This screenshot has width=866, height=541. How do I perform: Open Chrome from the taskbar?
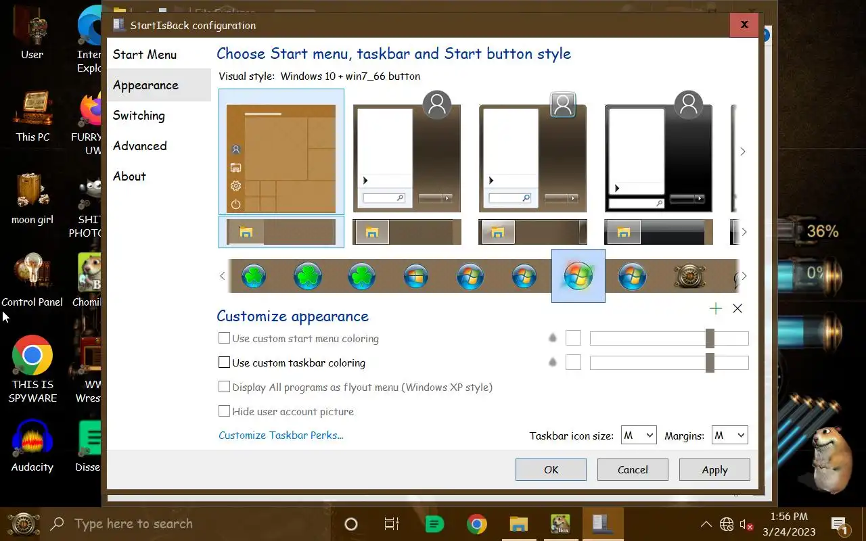476,524
